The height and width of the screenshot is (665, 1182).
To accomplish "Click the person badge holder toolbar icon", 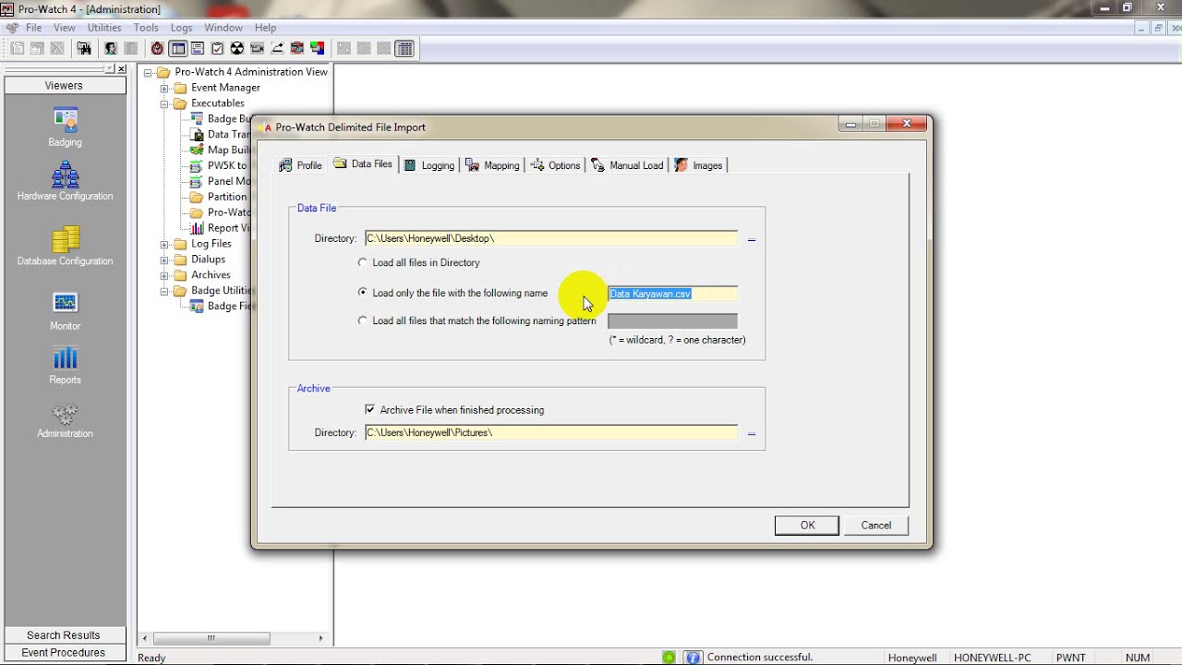I will point(111,49).
